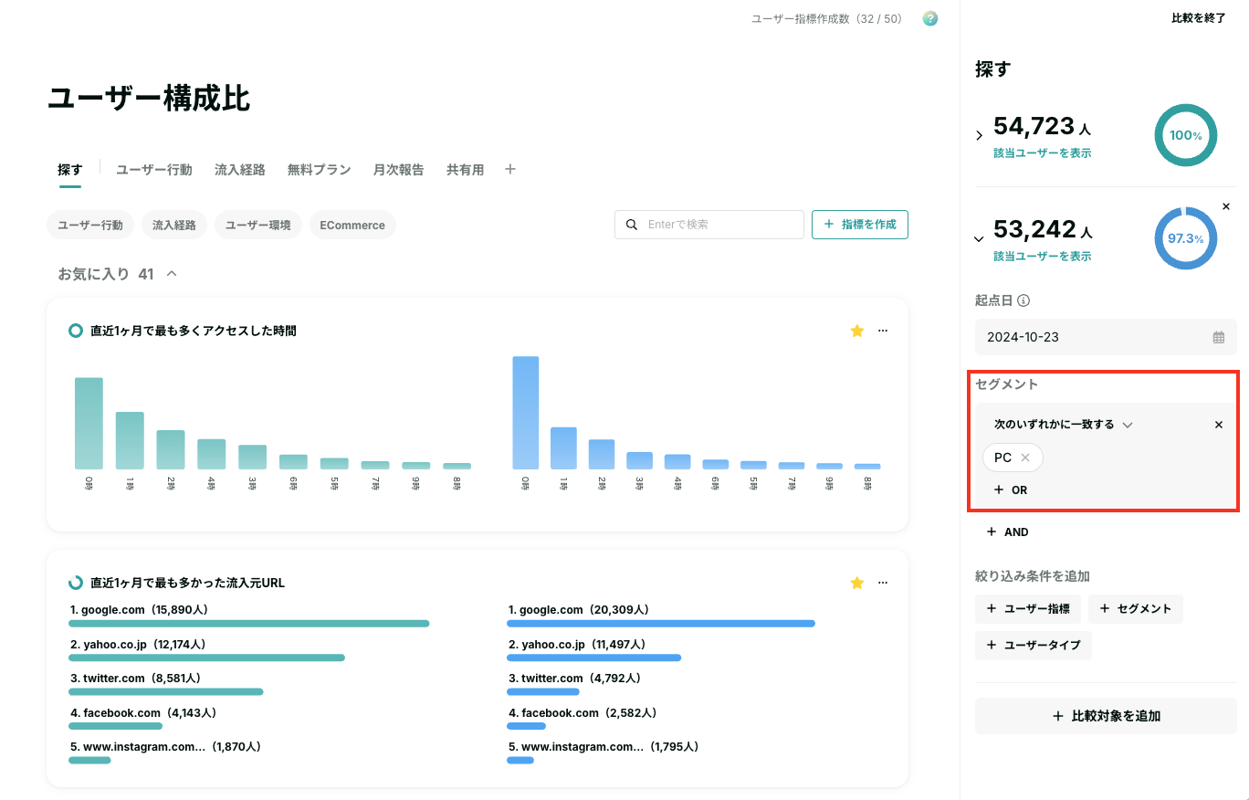Show info for 起点日 label

tap(1023, 300)
